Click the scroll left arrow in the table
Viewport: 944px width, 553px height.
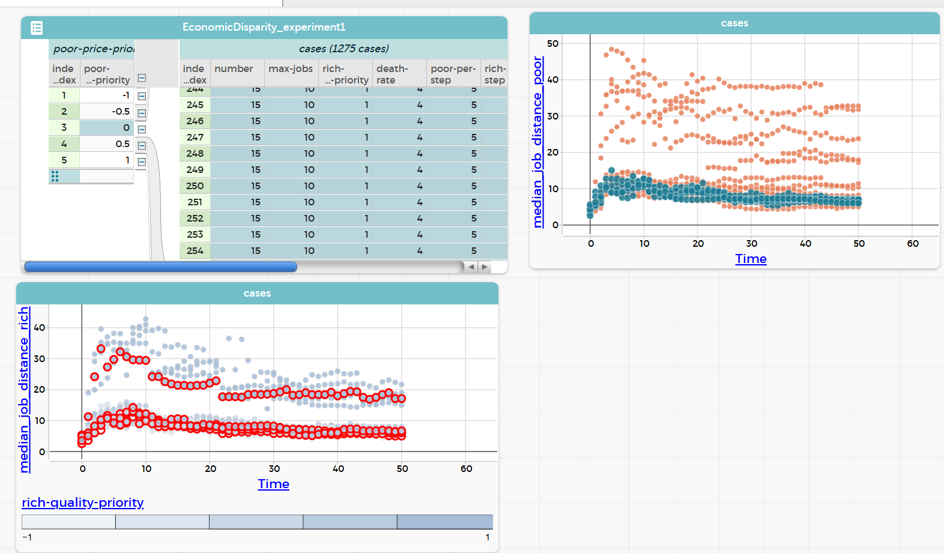click(x=471, y=267)
